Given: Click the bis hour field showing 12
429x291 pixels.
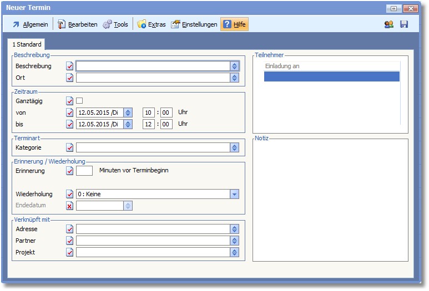Looking at the screenshot, I should coord(149,124).
